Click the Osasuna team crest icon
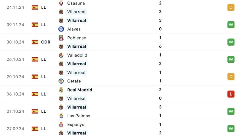This screenshot has height=135, width=241. click(61, 3)
